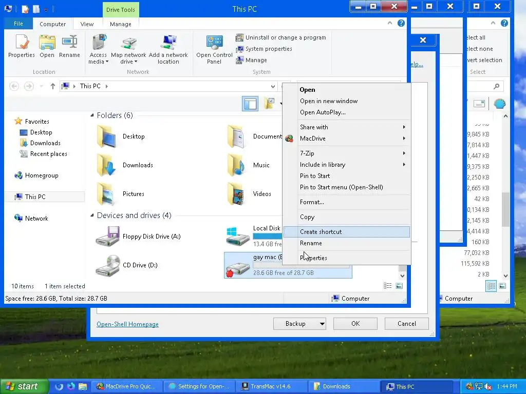Click the This PC window help icon

401,23
